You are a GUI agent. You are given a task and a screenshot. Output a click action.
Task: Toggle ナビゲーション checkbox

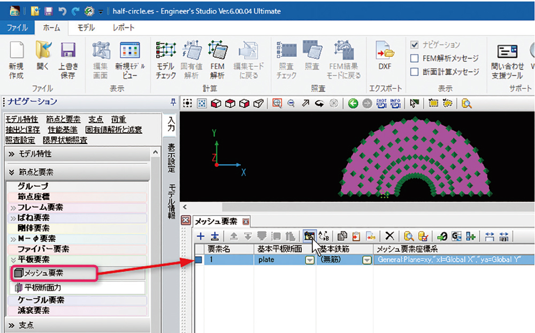414,45
